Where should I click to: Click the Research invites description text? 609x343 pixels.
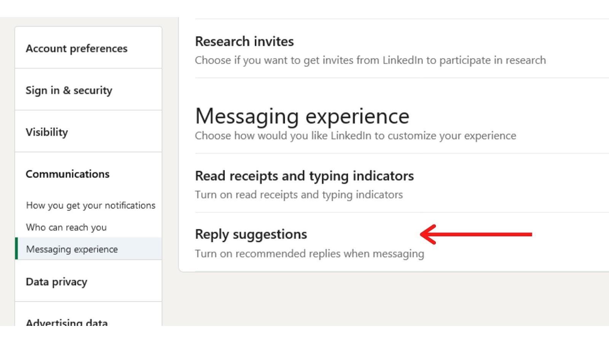coord(370,60)
